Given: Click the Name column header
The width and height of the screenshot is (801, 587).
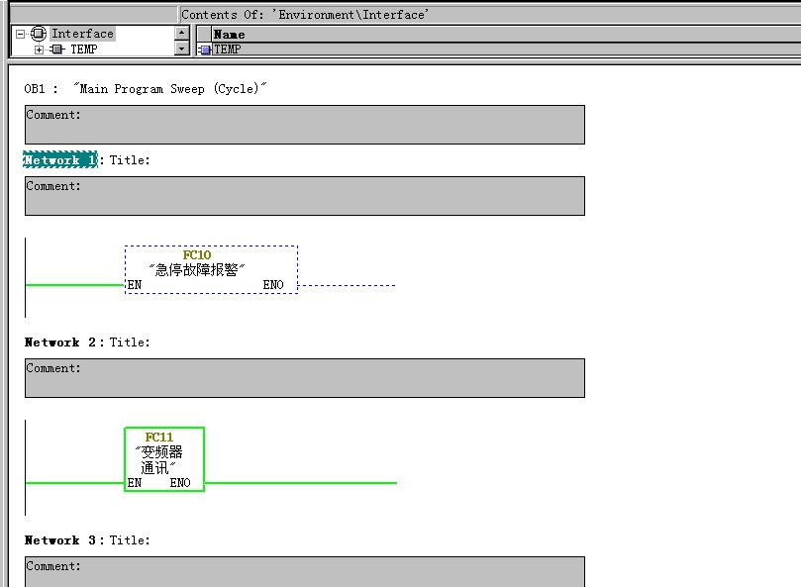Looking at the screenshot, I should (x=230, y=34).
